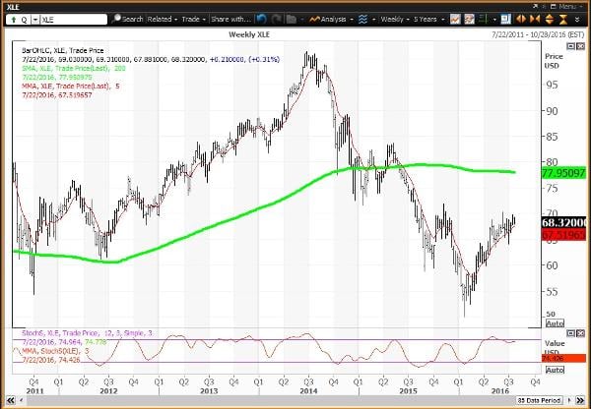The height and width of the screenshot is (409, 591).
Task: Click the 2014 year label on time axis
Action: coord(308,391)
